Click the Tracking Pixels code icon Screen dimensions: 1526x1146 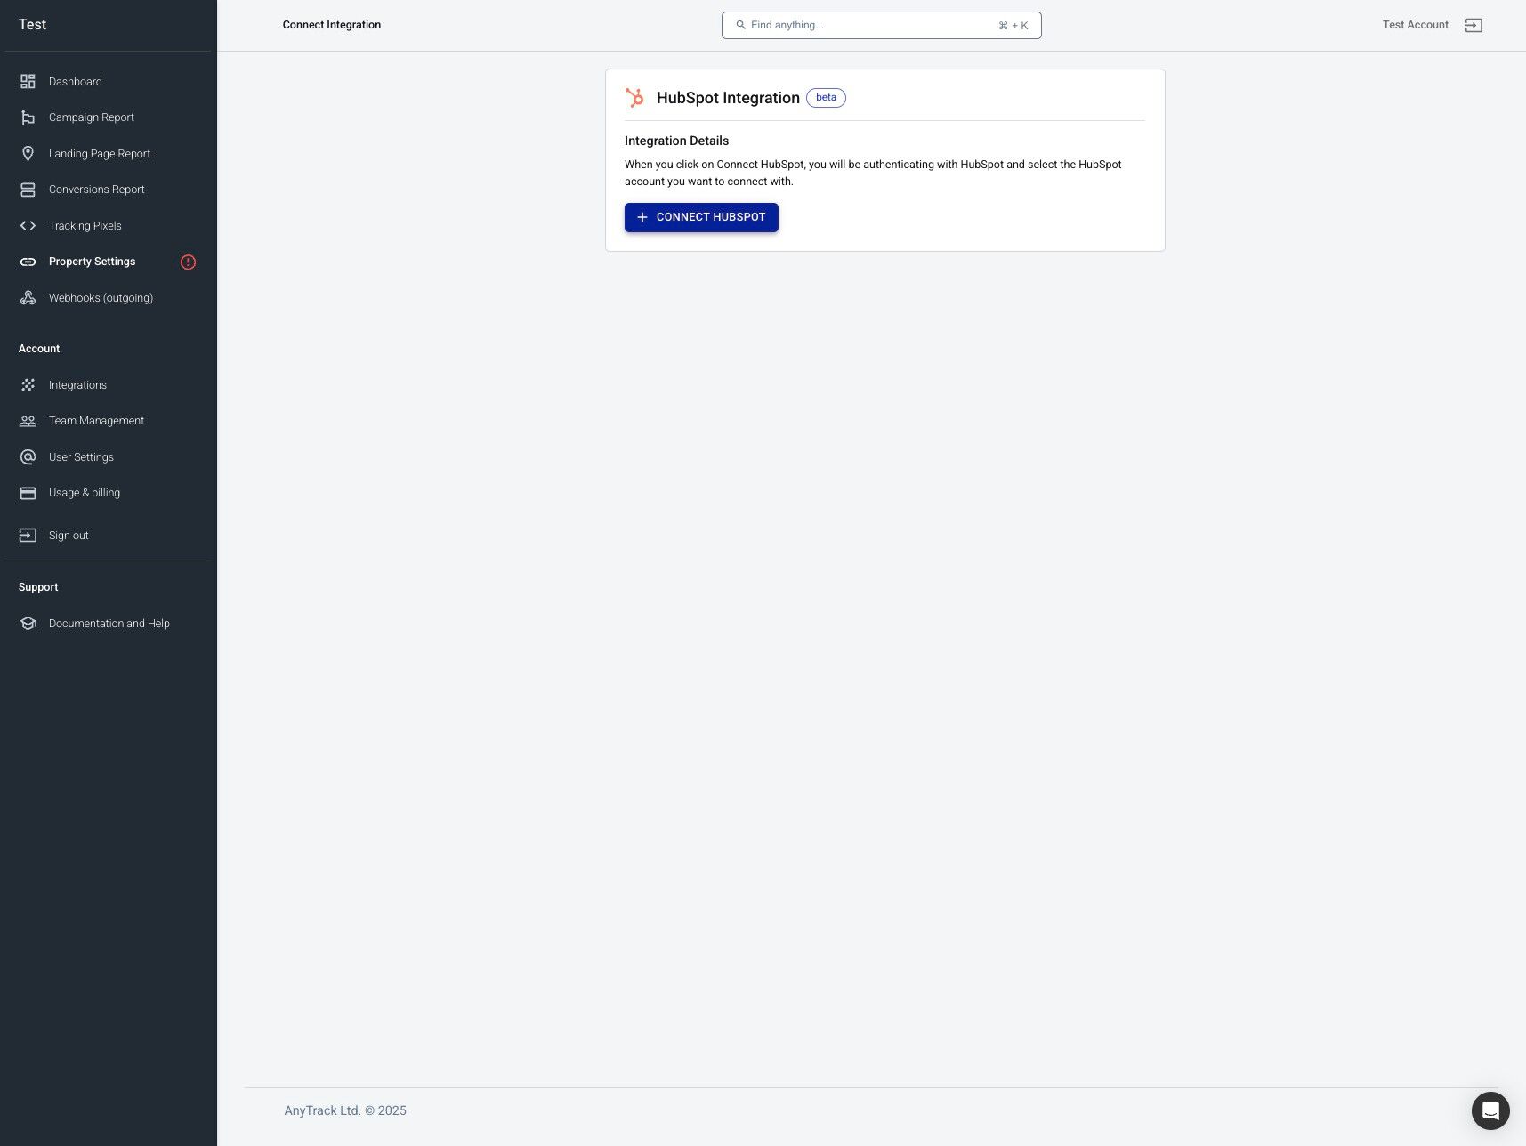[x=28, y=226]
